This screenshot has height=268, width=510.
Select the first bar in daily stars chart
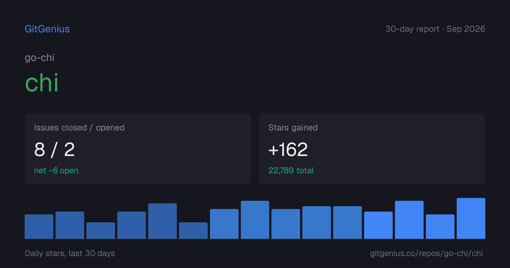(x=39, y=227)
